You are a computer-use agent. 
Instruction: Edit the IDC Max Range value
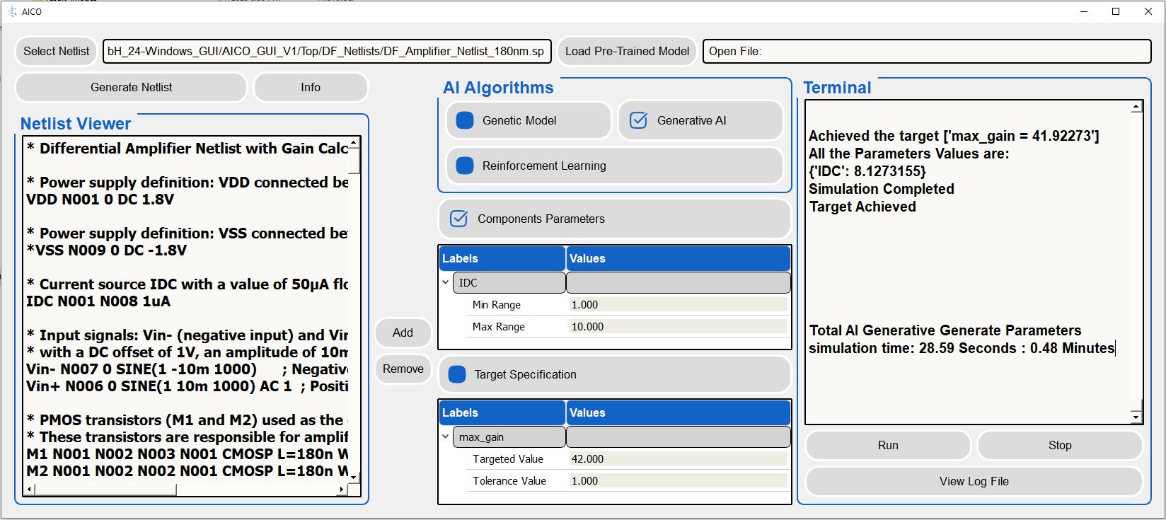tap(677, 326)
